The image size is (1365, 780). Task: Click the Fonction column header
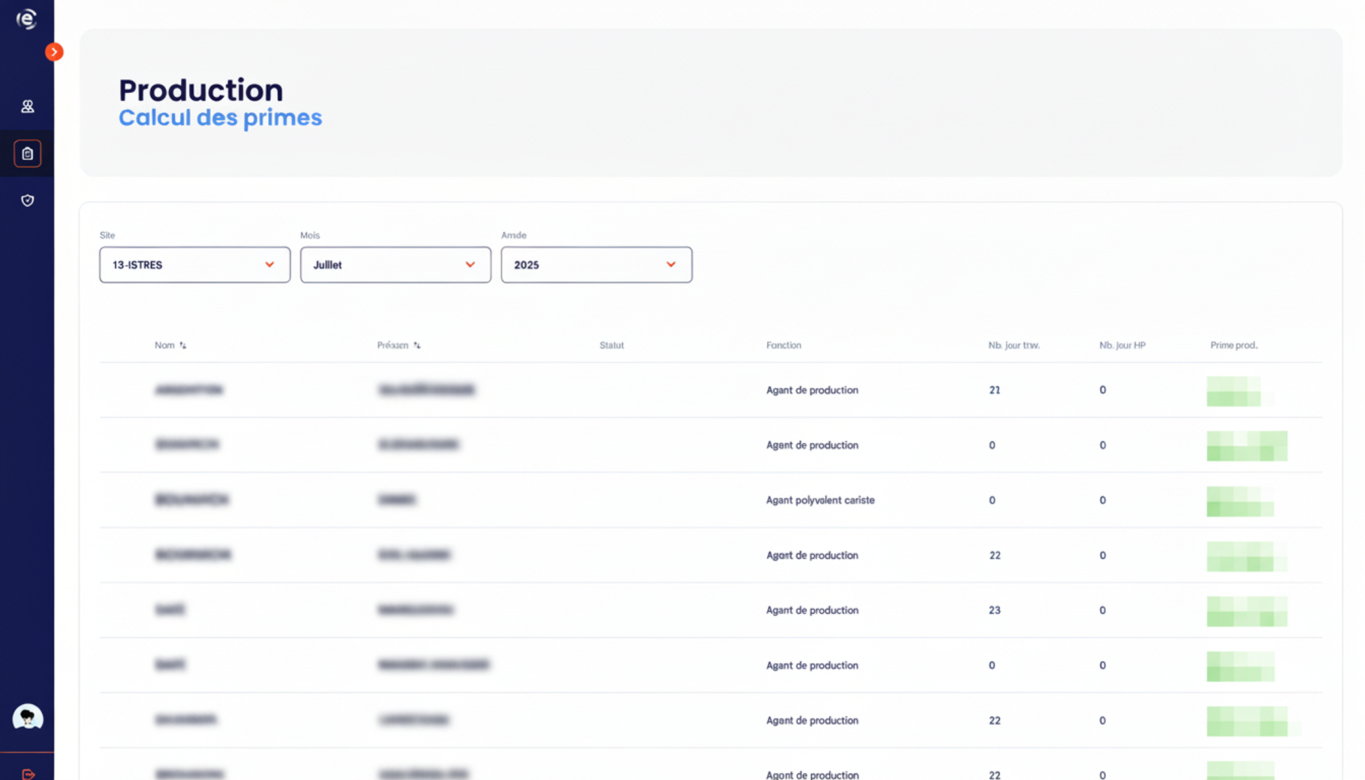click(x=783, y=345)
